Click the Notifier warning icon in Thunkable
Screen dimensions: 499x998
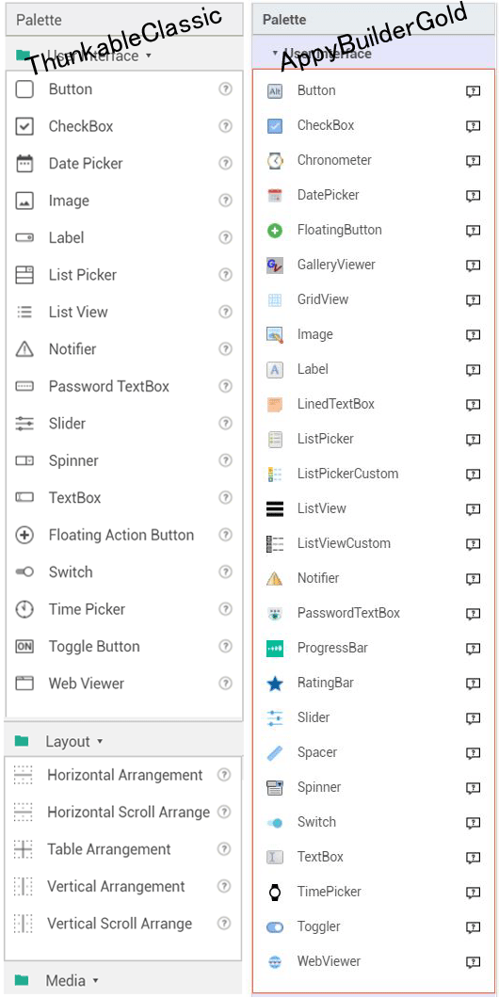click(x=24, y=348)
